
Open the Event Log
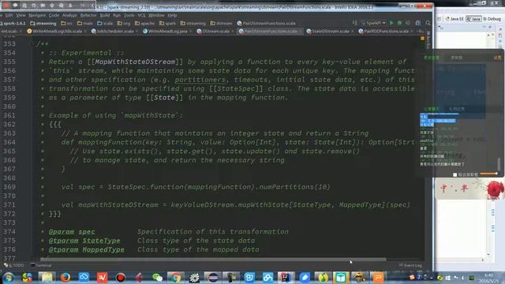[x=410, y=266]
